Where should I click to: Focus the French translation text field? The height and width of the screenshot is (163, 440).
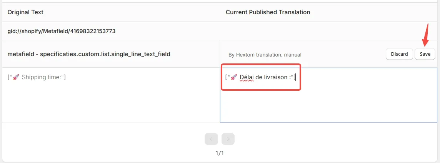tap(328, 95)
